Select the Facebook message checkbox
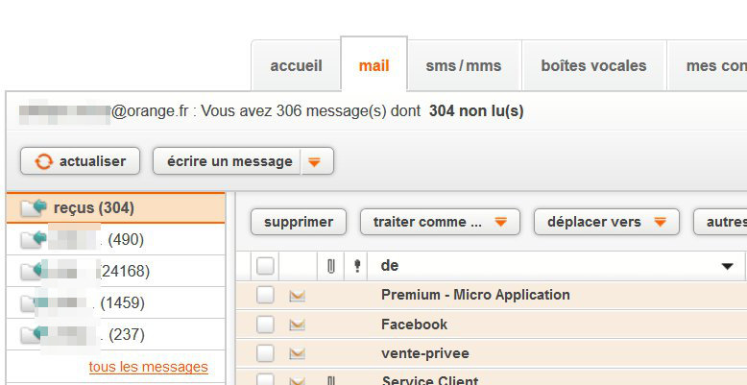Image resolution: width=747 pixels, height=385 pixels. pyautogui.click(x=265, y=325)
